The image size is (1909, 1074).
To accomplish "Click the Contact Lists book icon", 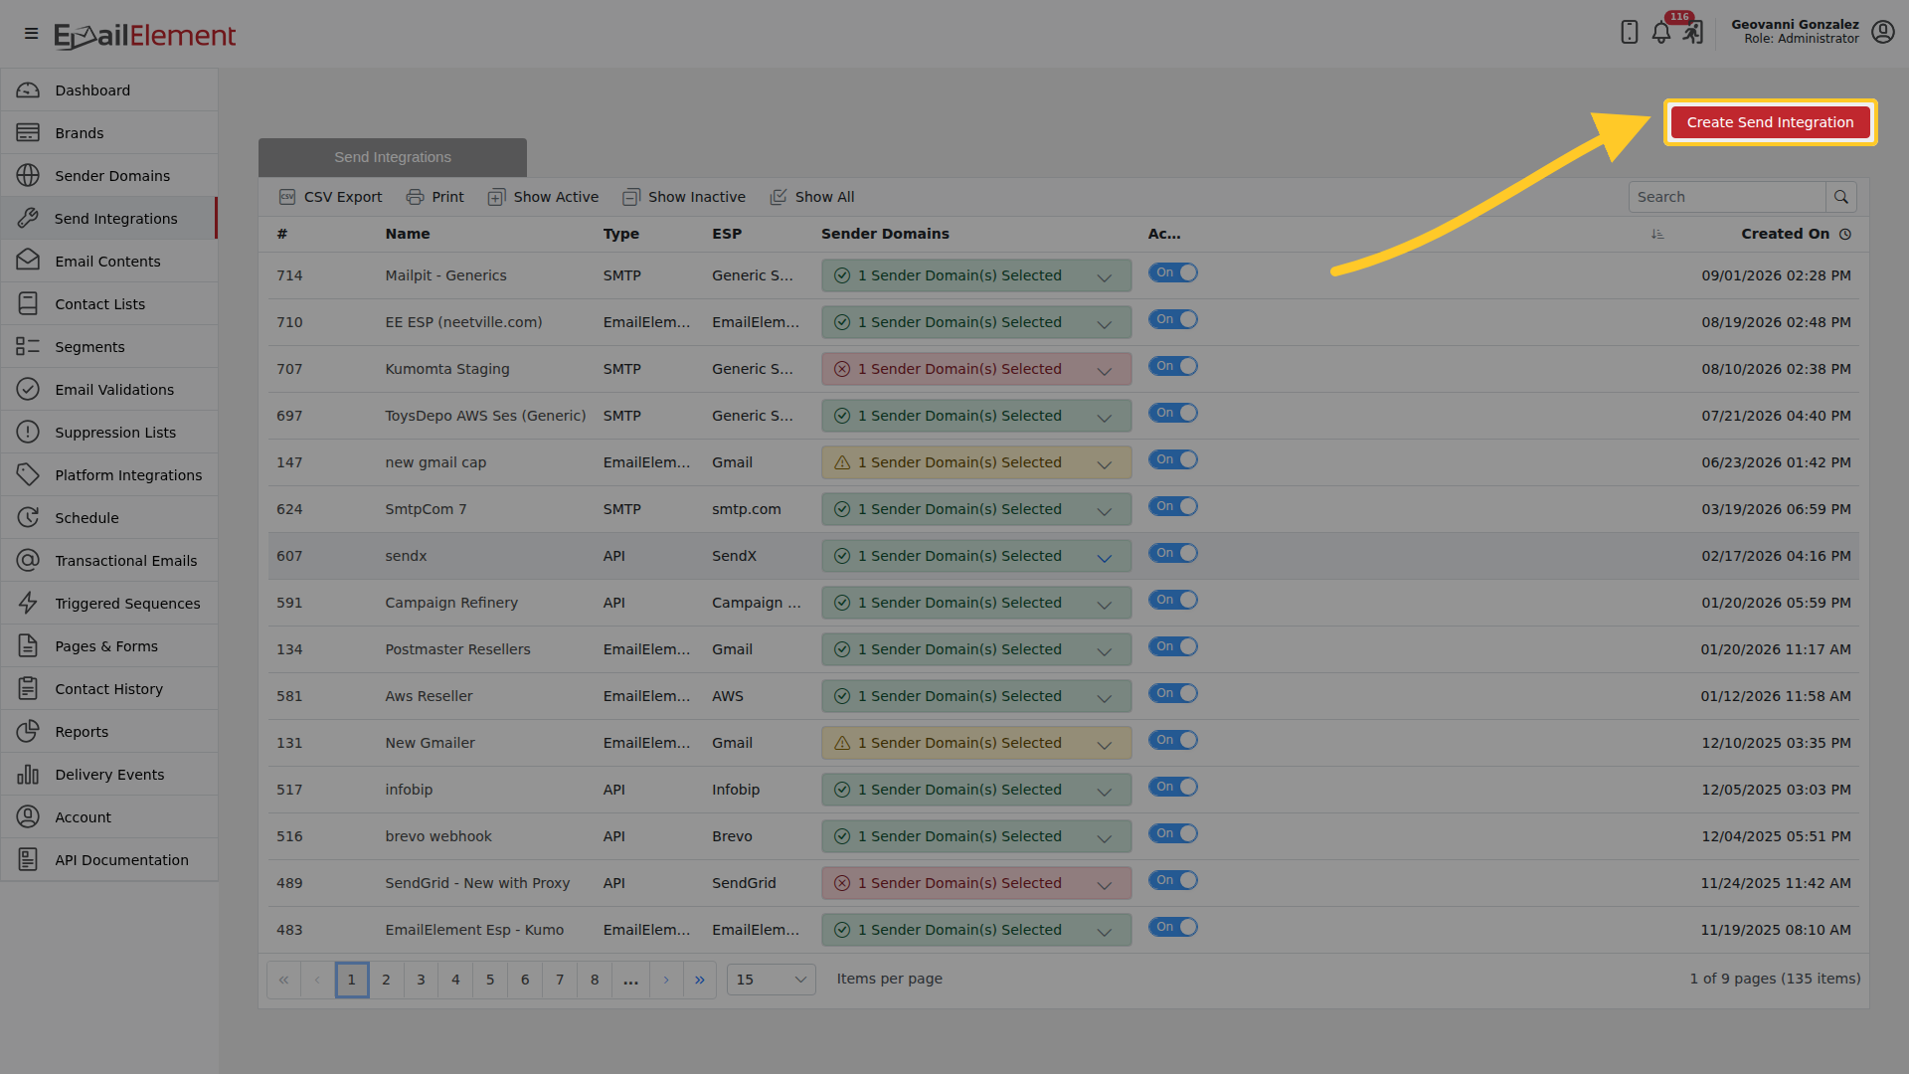I will pos(28,304).
